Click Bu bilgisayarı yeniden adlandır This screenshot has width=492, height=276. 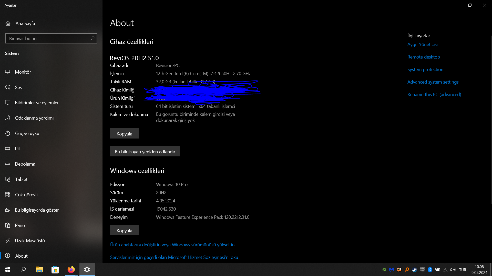point(145,152)
